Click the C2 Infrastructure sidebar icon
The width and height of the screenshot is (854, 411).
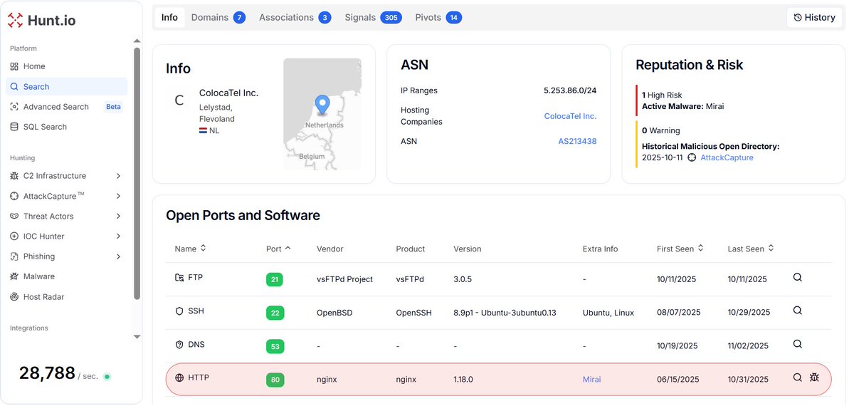pyautogui.click(x=14, y=175)
